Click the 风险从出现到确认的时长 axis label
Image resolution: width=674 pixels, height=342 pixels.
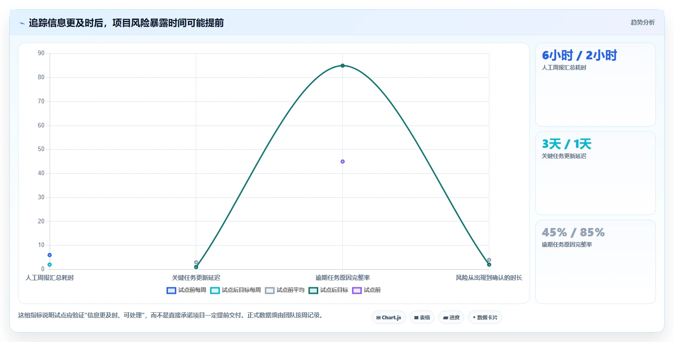[489, 278]
